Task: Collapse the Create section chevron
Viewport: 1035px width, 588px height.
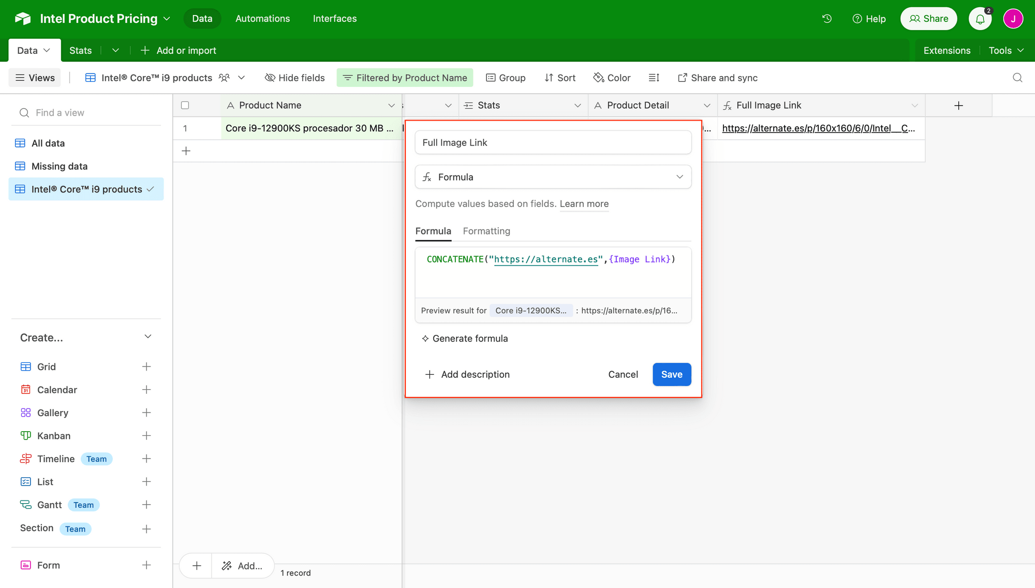Action: click(148, 337)
